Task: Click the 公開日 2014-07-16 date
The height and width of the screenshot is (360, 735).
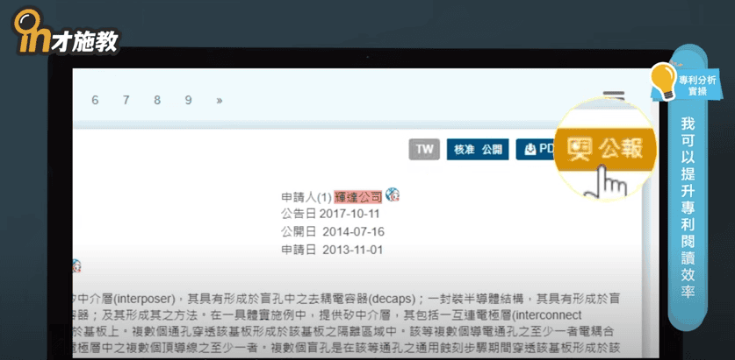Action: [332, 232]
